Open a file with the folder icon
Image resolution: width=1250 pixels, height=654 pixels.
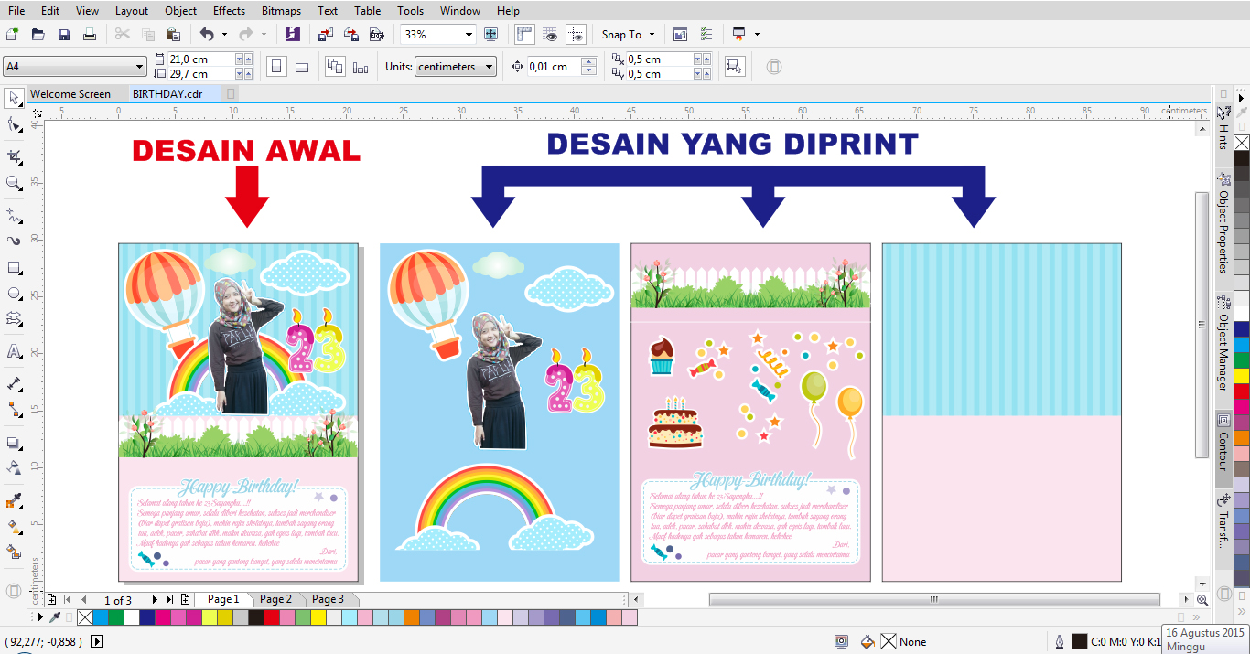click(38, 35)
